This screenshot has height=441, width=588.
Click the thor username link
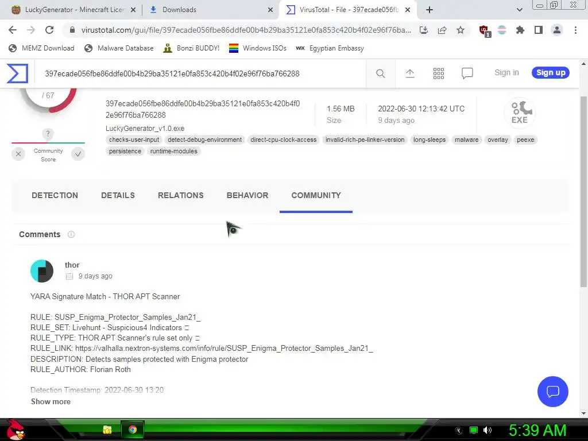[72, 265]
